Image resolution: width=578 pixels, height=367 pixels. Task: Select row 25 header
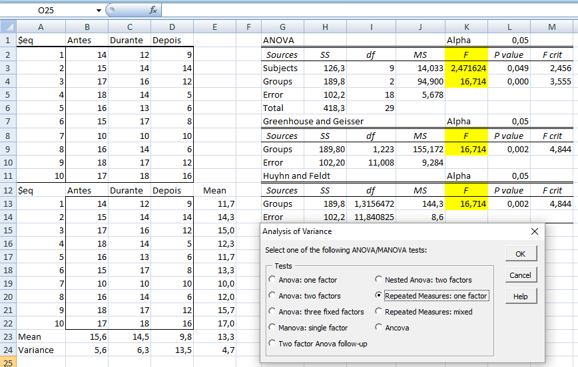click(x=8, y=362)
